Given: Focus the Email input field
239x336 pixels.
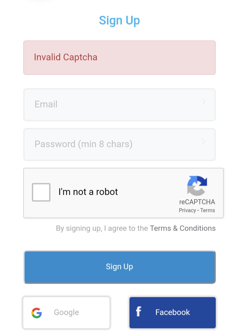Looking at the screenshot, I should 113,104.
